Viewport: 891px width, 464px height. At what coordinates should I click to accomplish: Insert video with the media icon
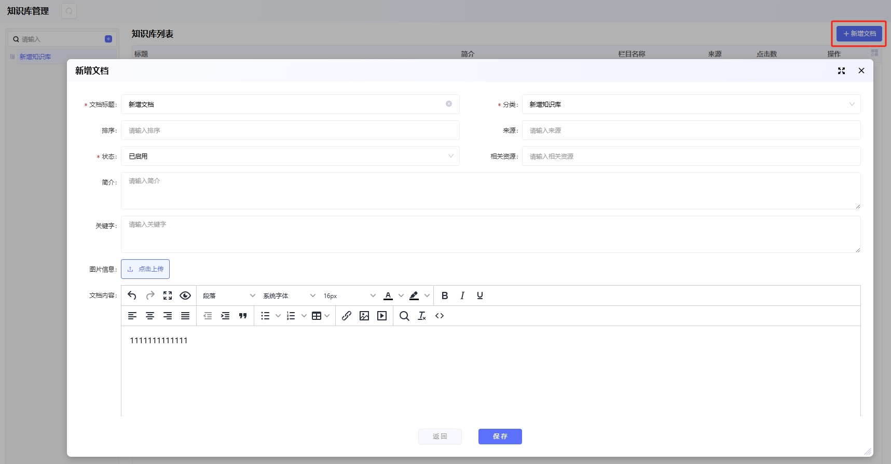click(x=382, y=316)
